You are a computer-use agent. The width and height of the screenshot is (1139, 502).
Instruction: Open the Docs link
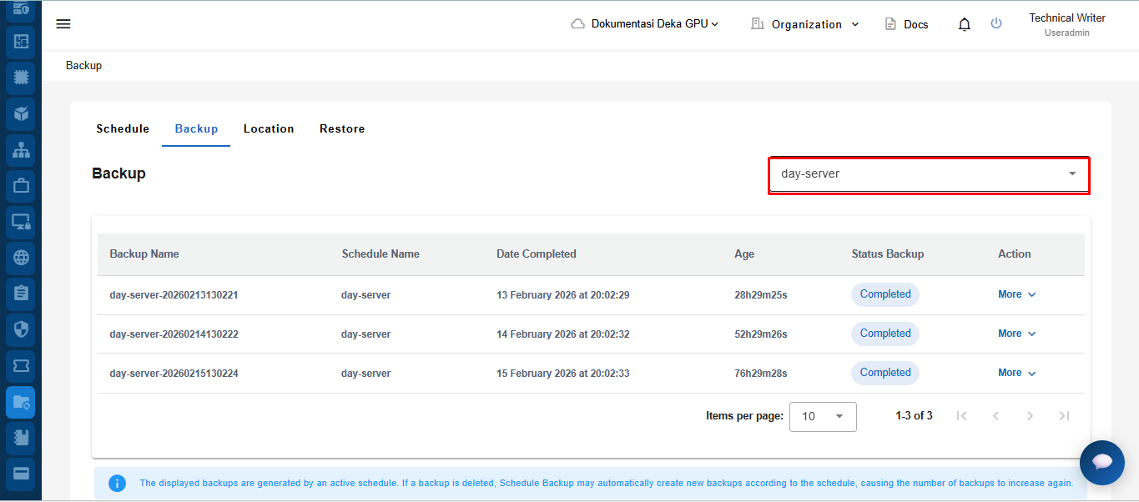(x=906, y=24)
